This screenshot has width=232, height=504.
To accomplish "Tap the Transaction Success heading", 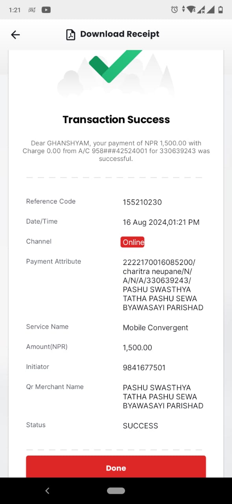I will [x=116, y=119].
